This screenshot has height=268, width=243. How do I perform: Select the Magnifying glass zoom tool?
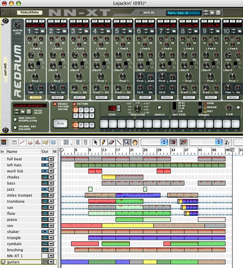point(127,142)
